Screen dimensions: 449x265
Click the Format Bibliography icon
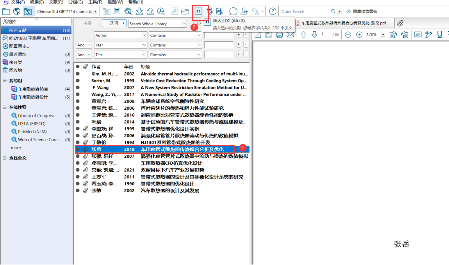click(x=209, y=12)
